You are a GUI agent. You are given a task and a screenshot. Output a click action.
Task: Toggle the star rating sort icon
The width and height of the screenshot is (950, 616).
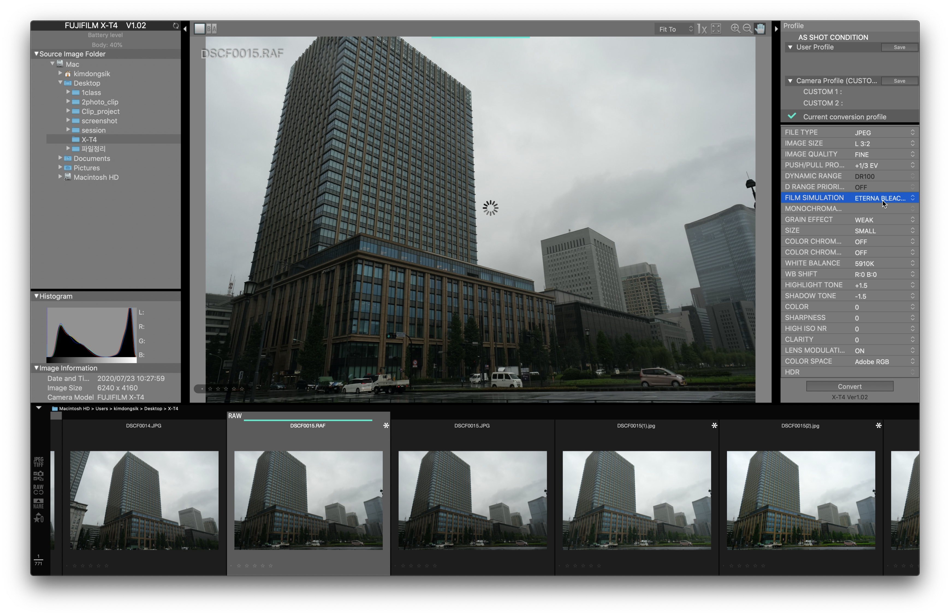(38, 518)
